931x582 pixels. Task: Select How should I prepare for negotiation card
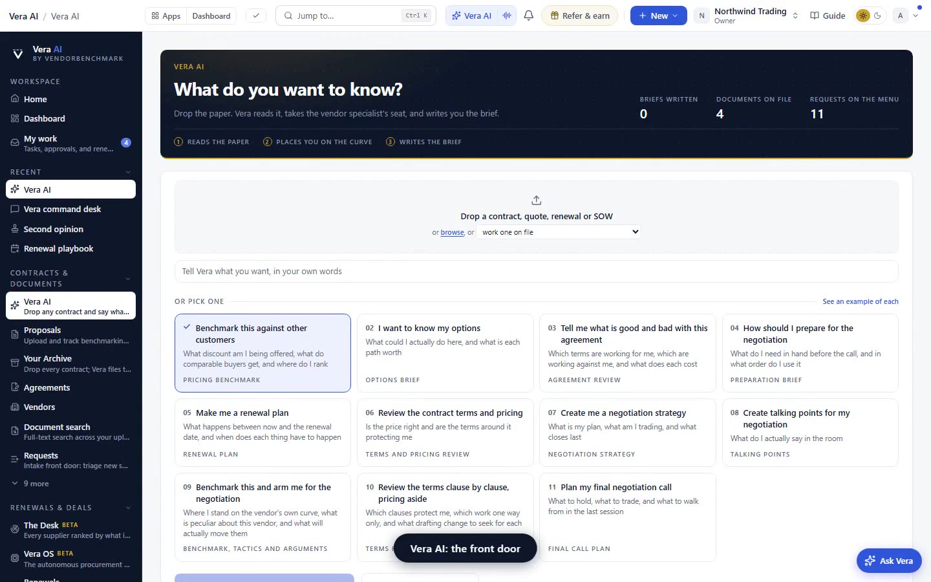(810, 353)
